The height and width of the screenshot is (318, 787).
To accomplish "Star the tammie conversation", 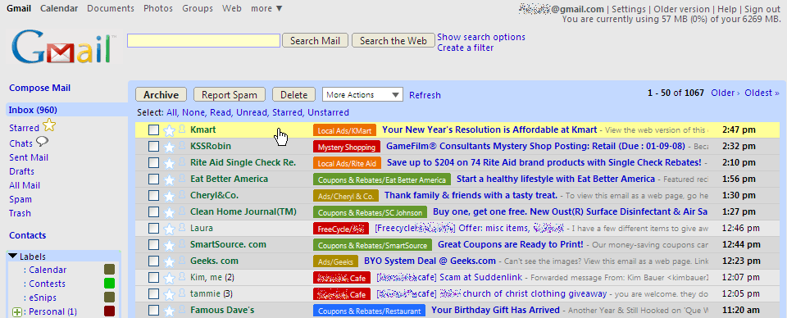I will point(170,294).
